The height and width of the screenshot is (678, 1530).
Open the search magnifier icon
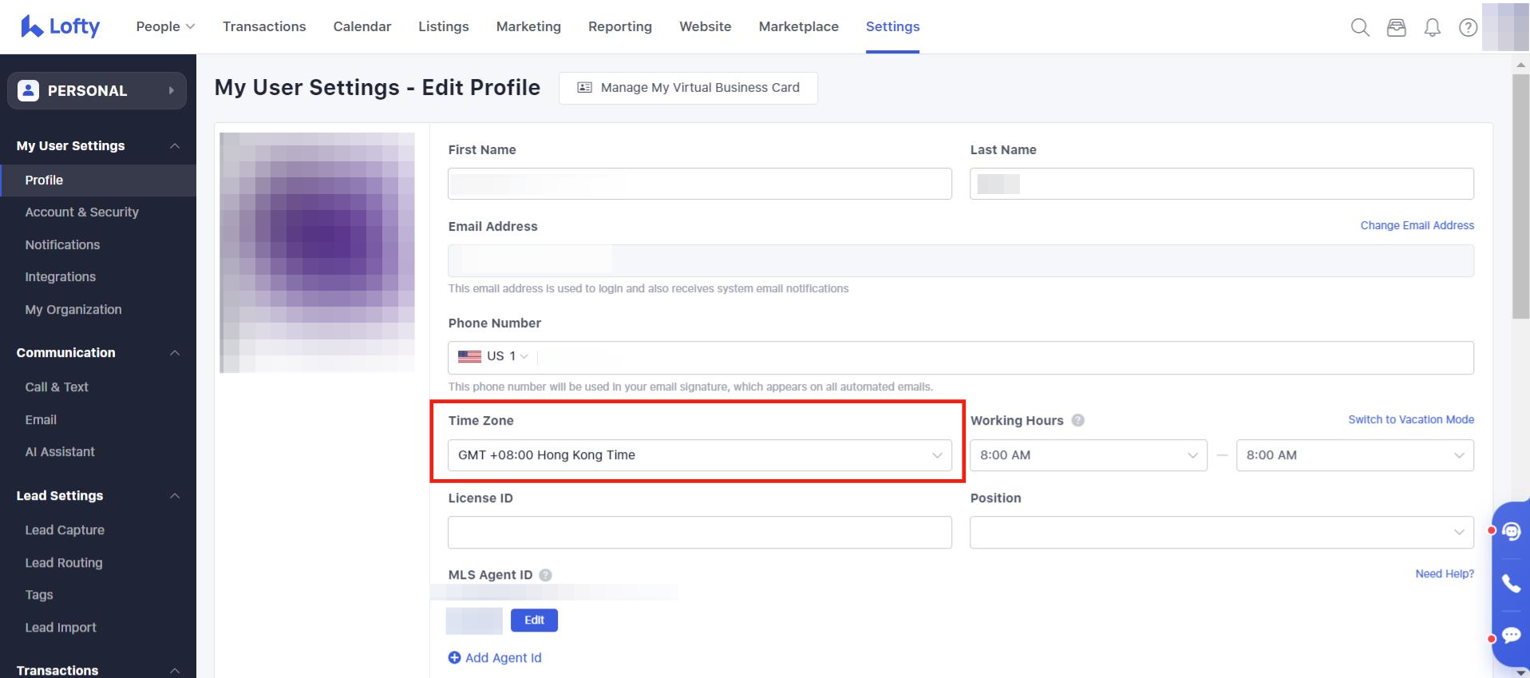1360,28
